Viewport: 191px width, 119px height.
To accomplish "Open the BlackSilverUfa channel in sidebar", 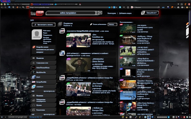I will [x=43, y=72].
